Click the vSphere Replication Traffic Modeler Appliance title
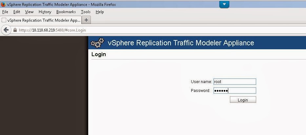Screen dimensions: 306x135 coord(181,43)
